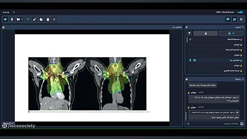Click the shared CT scan slide image
The image size is (247, 139).
click(x=87, y=84)
